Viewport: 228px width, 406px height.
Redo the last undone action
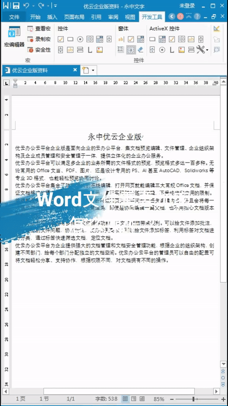click(x=41, y=6)
